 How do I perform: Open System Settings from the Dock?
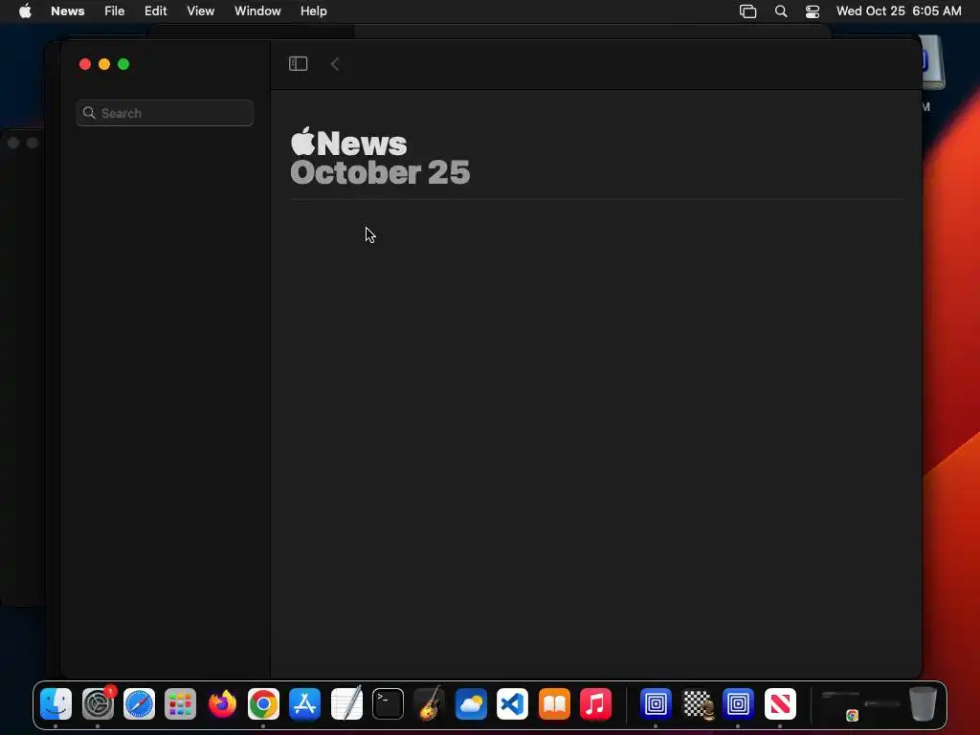99,704
